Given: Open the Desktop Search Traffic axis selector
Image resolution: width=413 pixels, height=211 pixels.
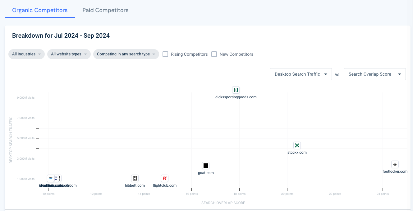Looking at the screenshot, I should (x=301, y=74).
